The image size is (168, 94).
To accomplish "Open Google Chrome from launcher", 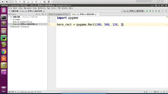I will tap(4, 52).
